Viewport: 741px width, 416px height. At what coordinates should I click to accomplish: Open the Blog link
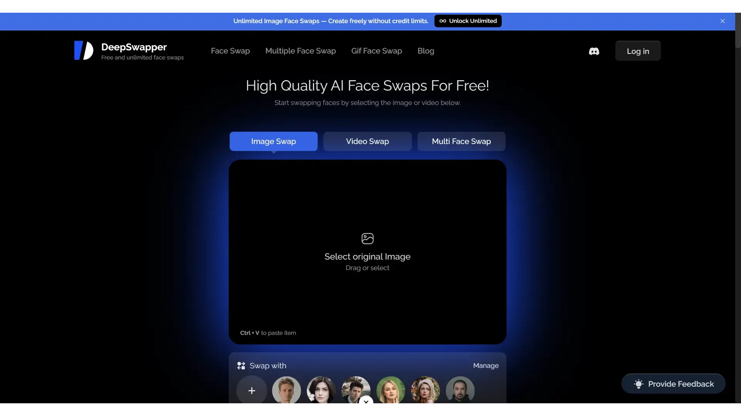(426, 51)
